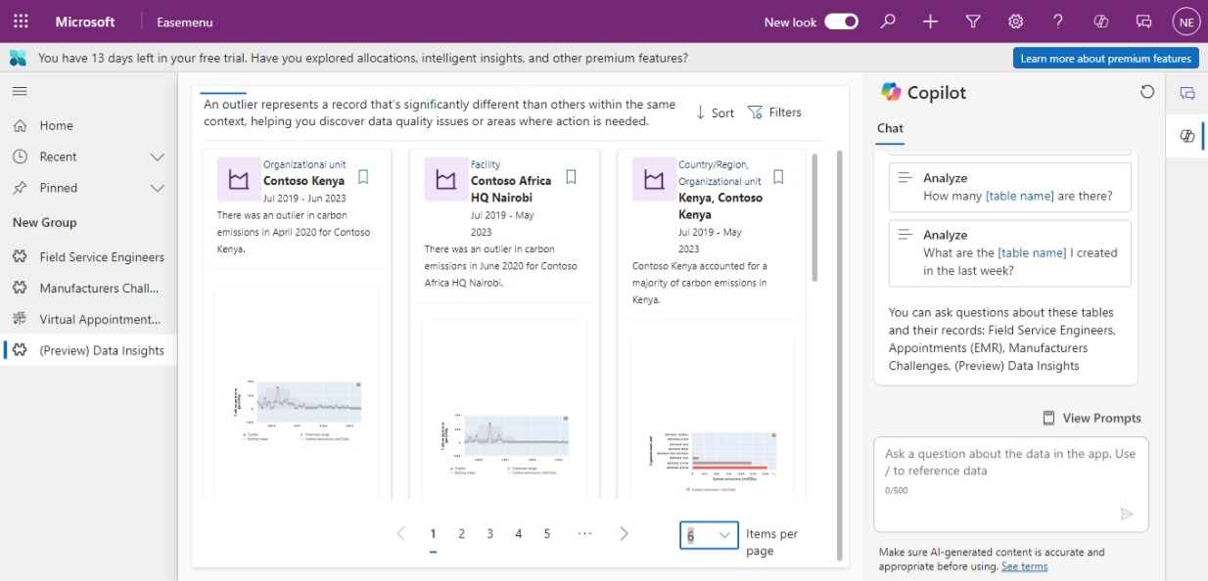The image size is (1208, 581).
Task: Expand the Recent chevron
Action: coord(157,156)
